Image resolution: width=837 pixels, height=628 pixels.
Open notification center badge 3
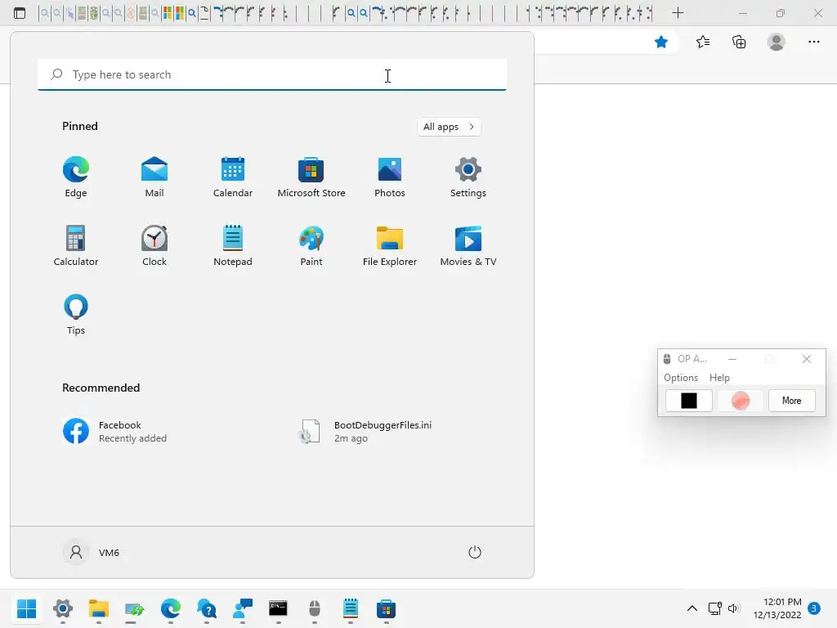coord(814,608)
